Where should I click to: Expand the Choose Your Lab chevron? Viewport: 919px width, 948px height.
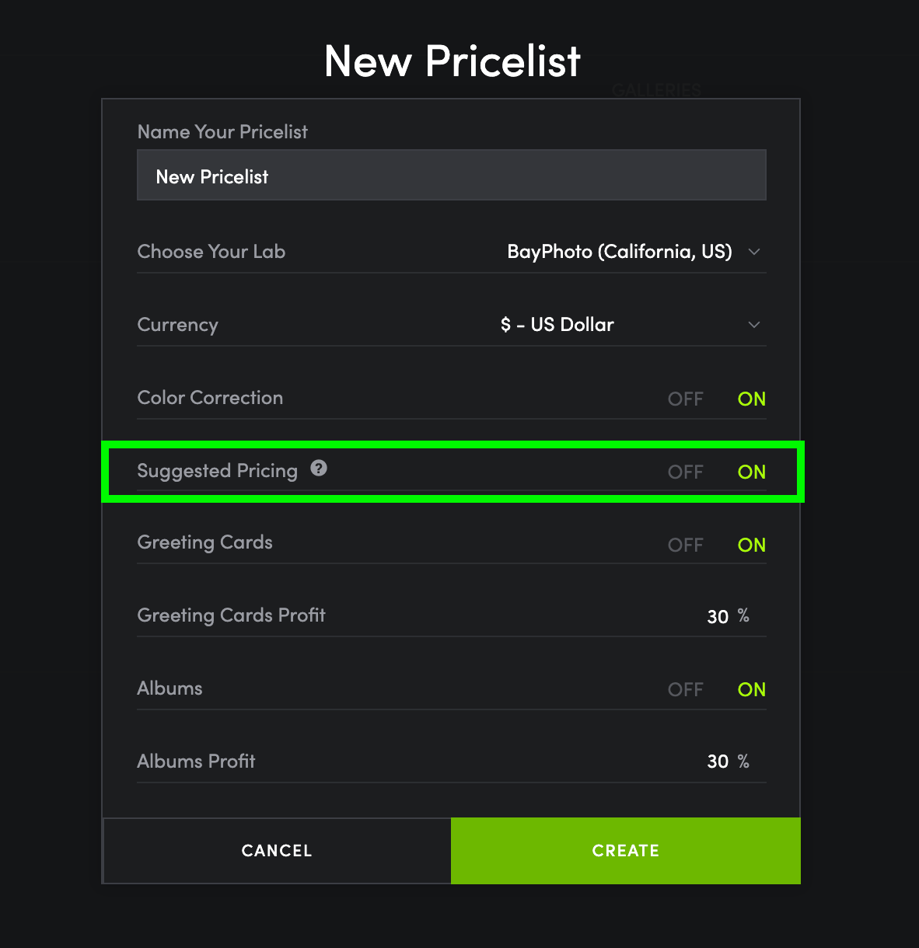(753, 252)
